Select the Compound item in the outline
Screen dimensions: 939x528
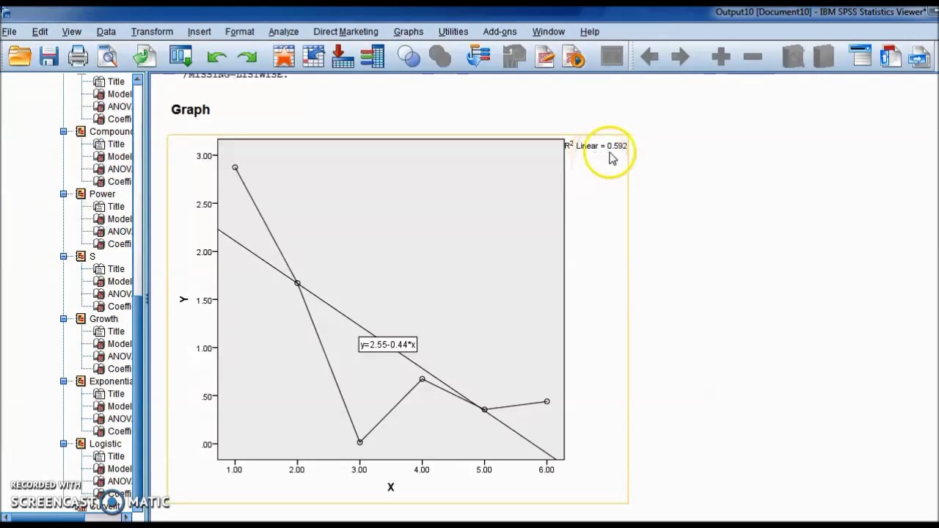[111, 132]
